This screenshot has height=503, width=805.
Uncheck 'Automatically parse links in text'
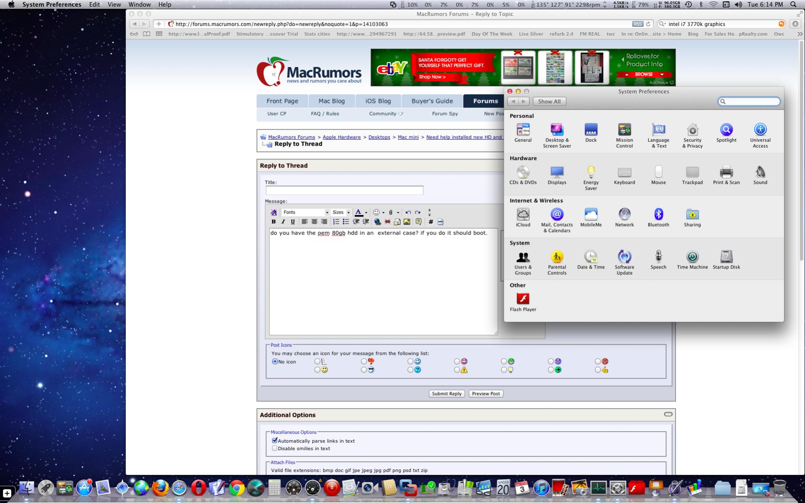pyautogui.click(x=275, y=440)
